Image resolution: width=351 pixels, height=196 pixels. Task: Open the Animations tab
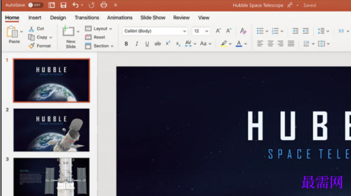120,18
